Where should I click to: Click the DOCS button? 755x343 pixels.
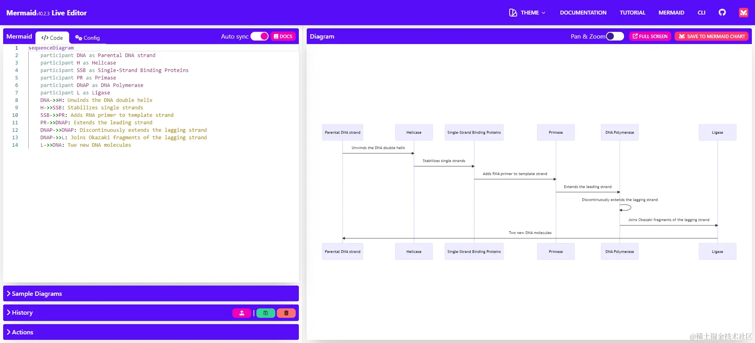click(x=283, y=36)
